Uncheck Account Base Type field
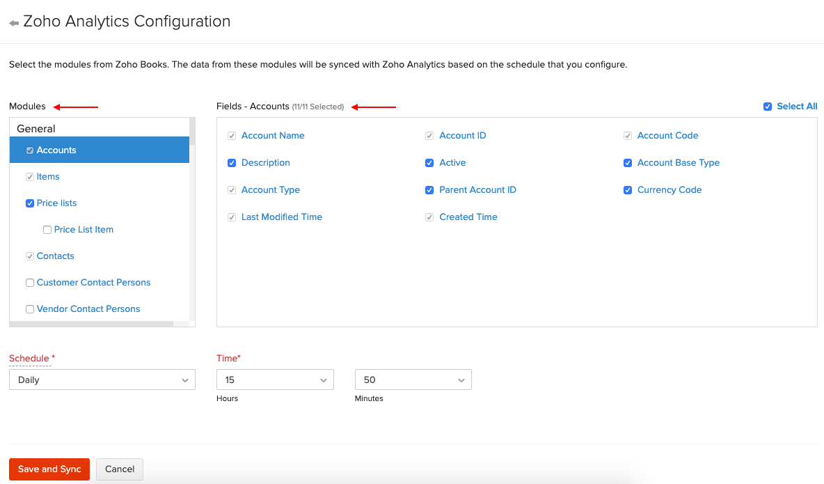This screenshot has width=824, height=484. [628, 163]
